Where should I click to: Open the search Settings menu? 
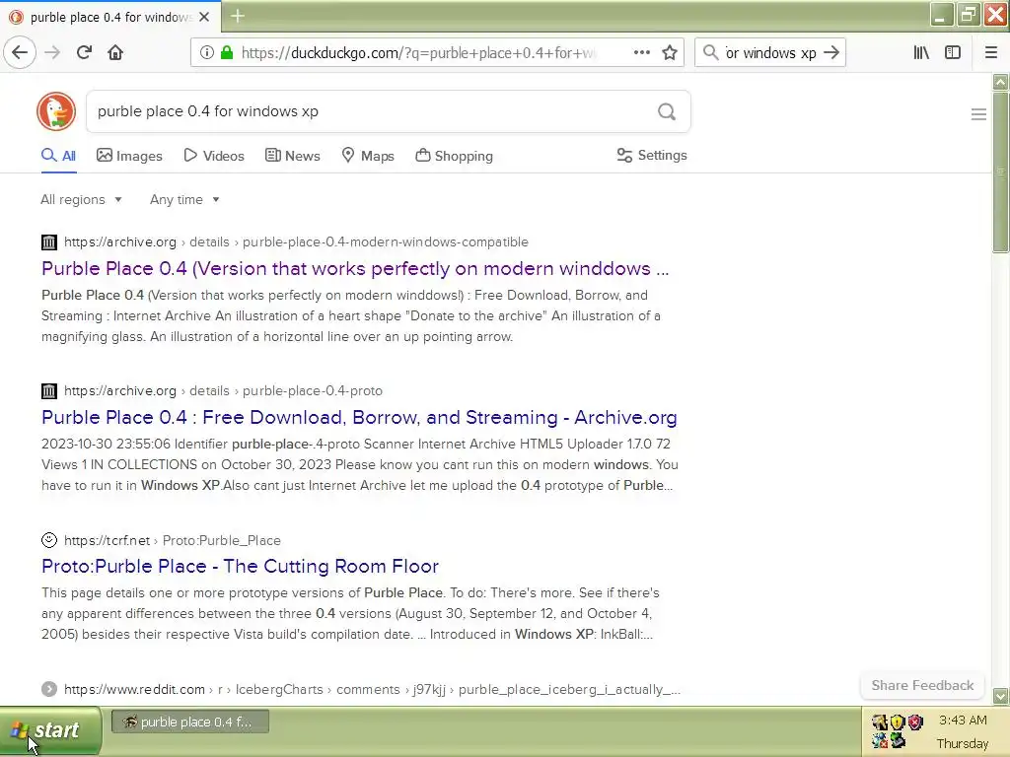[652, 155]
